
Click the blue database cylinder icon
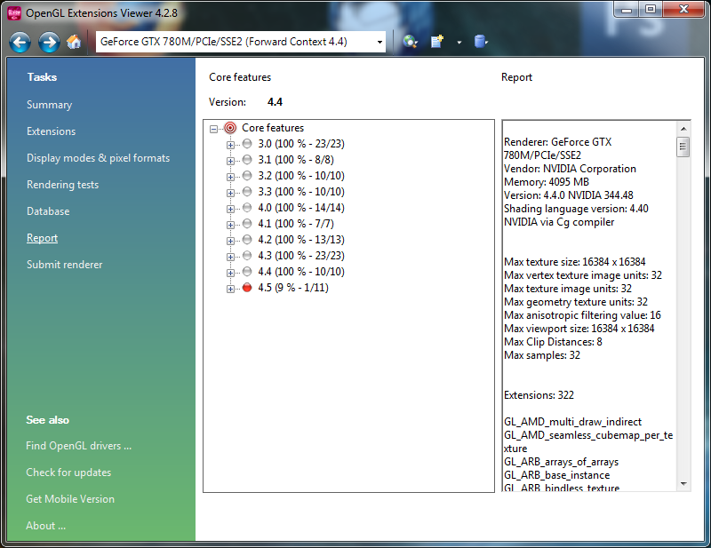click(x=480, y=42)
